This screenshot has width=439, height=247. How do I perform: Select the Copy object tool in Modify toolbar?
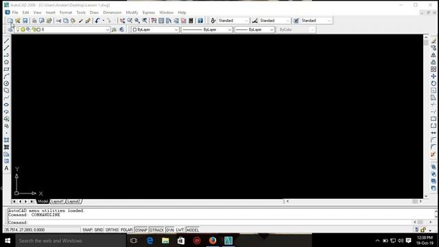point(434,48)
